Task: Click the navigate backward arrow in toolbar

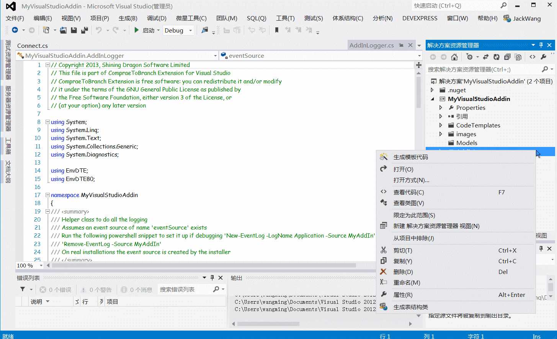Action: 15,30
